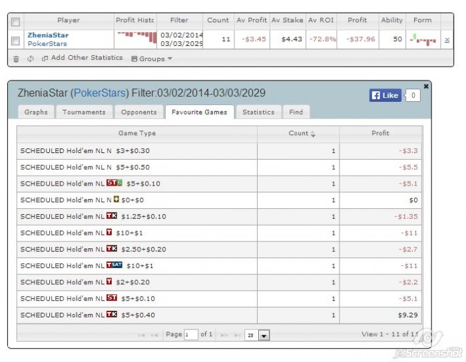Click the TK badge on $2.50+$0.20 row
Image resolution: width=466 pixels, height=362 pixels.
click(112, 248)
